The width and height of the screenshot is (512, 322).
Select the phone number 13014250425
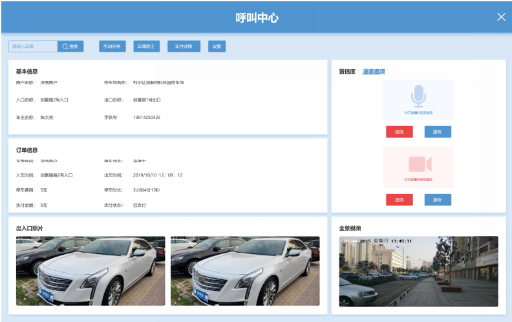147,117
